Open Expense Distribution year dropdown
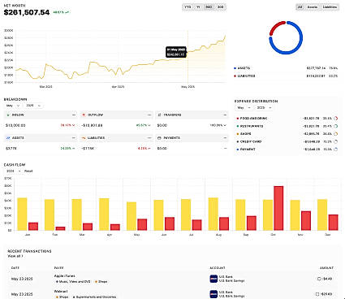 tap(264, 107)
